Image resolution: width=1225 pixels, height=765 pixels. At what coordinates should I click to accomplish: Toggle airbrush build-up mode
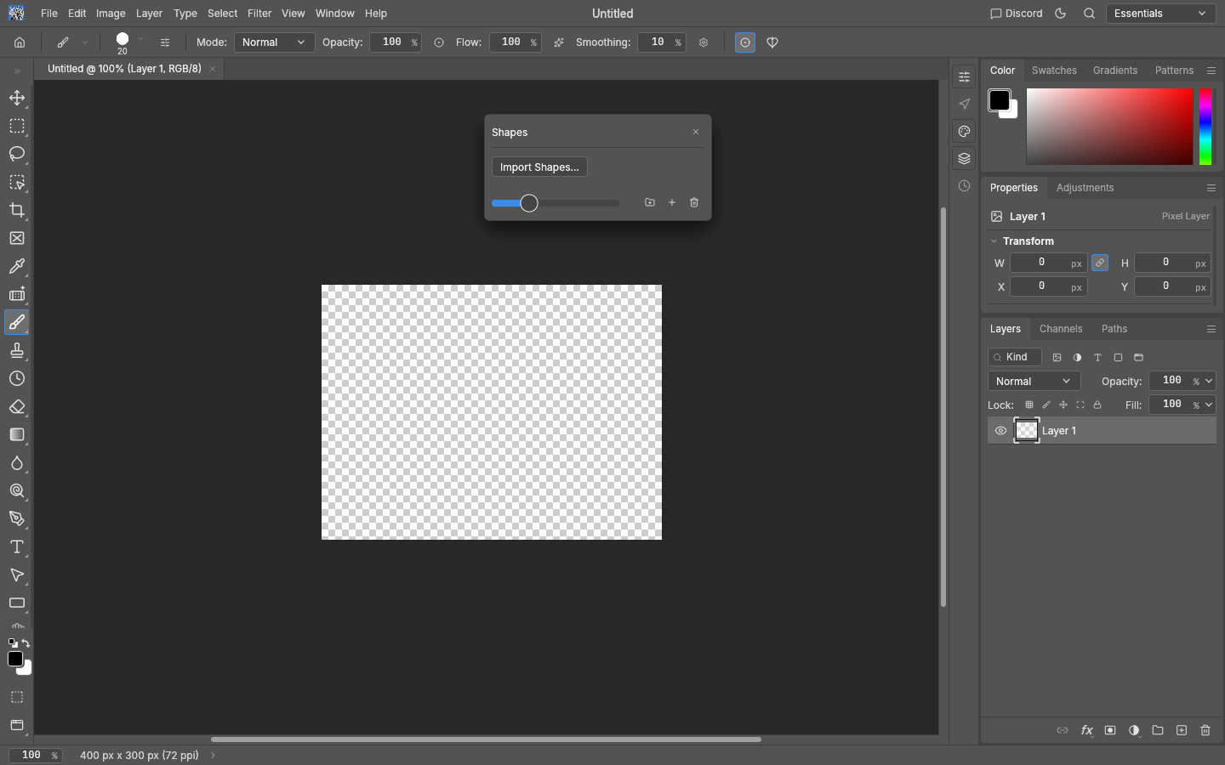559,42
